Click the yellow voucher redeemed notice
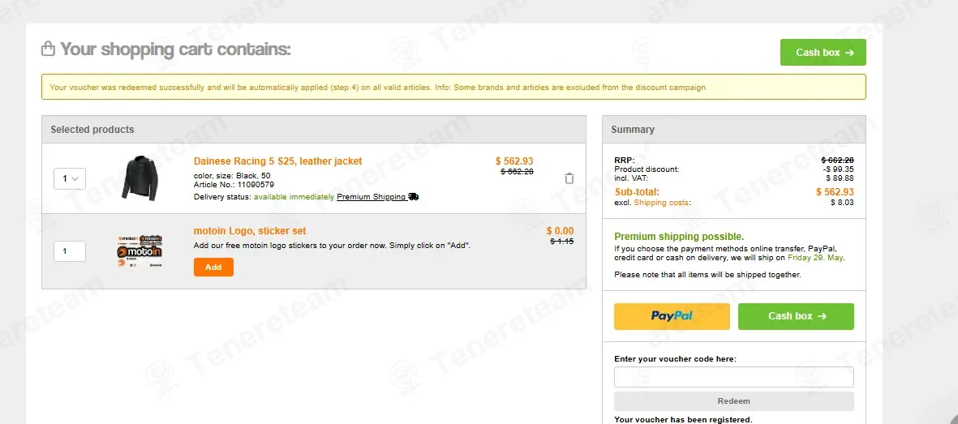Screen dimensions: 958x424 (453, 87)
